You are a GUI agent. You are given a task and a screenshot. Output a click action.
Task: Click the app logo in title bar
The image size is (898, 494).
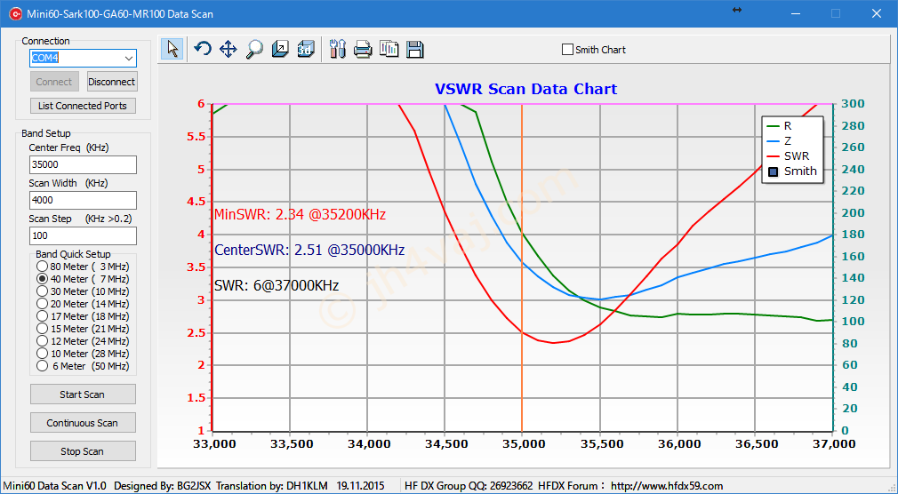point(14,13)
